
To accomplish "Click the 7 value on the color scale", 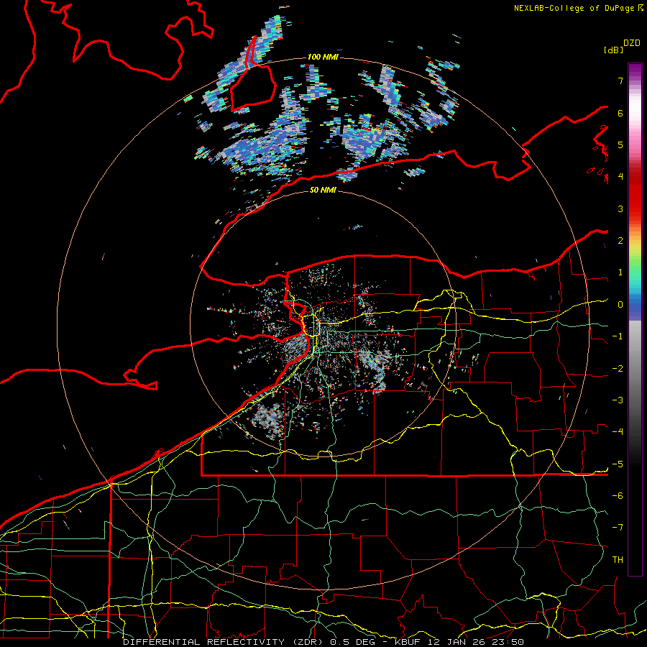I will point(620,81).
